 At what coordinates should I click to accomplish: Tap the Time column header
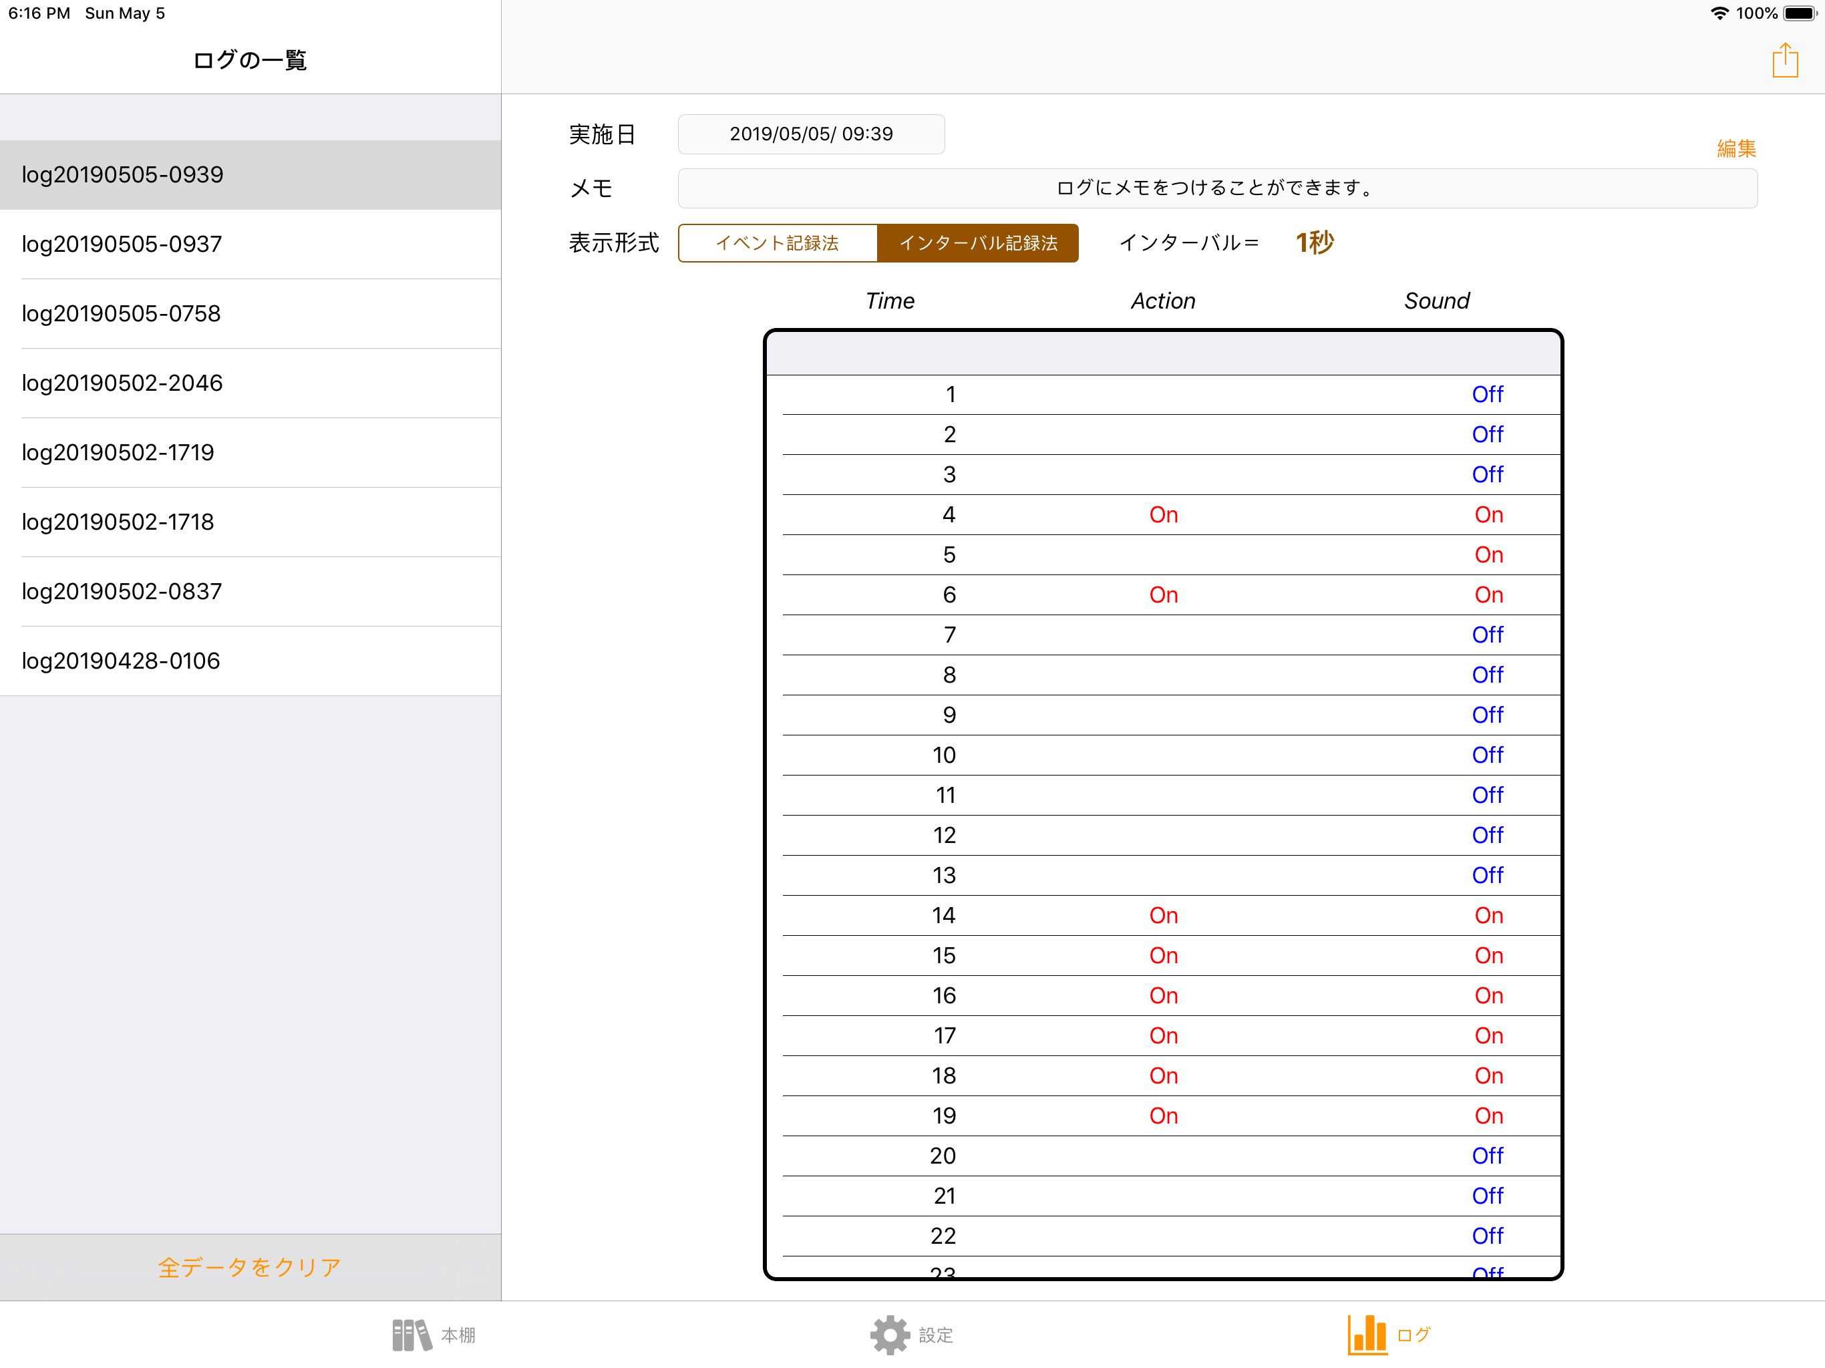(889, 301)
